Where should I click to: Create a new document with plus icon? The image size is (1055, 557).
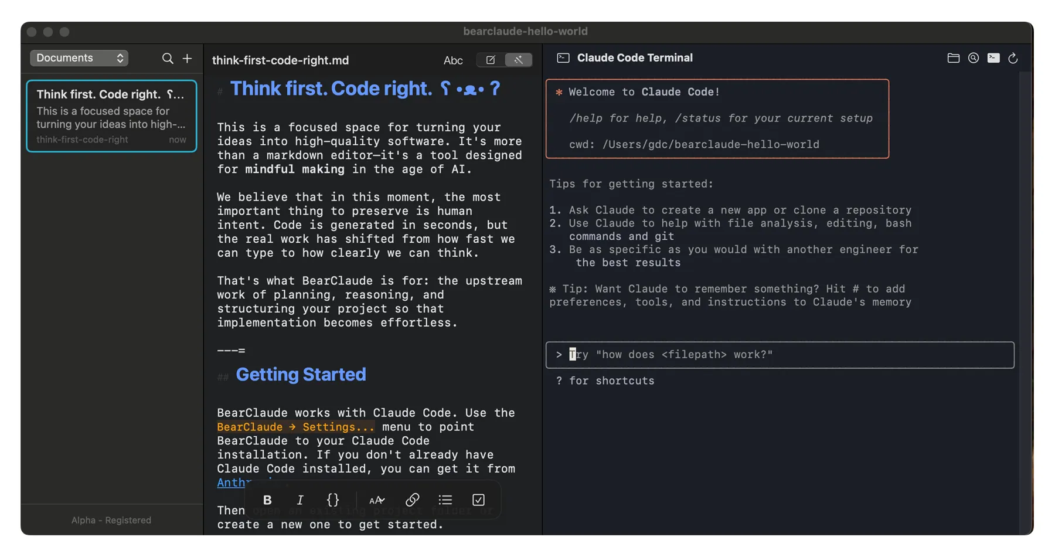pos(187,58)
